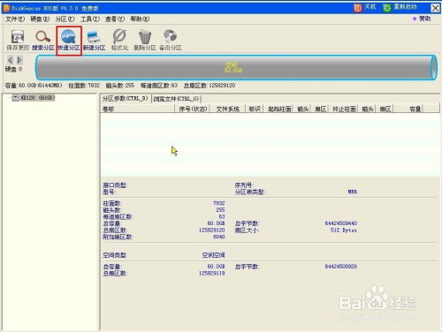Click the MBR partition table type value
The height and width of the screenshot is (332, 442).
click(x=353, y=192)
